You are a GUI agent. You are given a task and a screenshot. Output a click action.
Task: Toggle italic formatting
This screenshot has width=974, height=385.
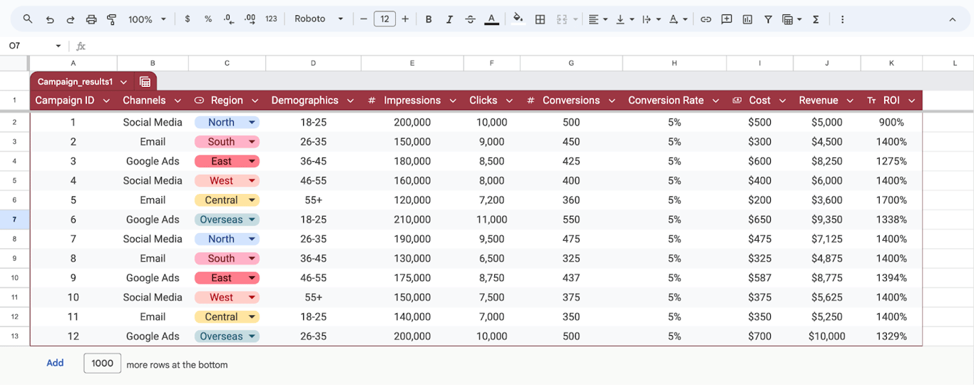tap(449, 19)
